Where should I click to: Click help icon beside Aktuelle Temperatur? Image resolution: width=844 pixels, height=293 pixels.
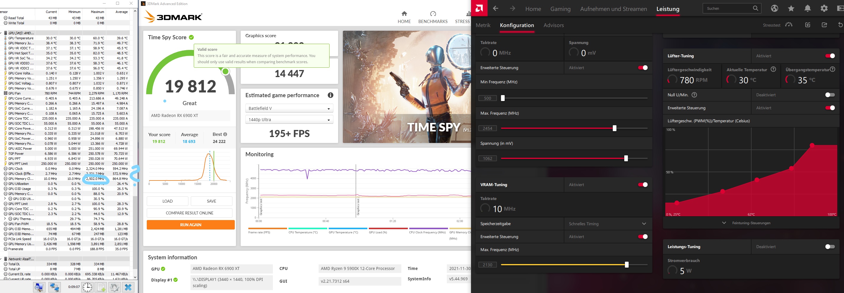773,69
